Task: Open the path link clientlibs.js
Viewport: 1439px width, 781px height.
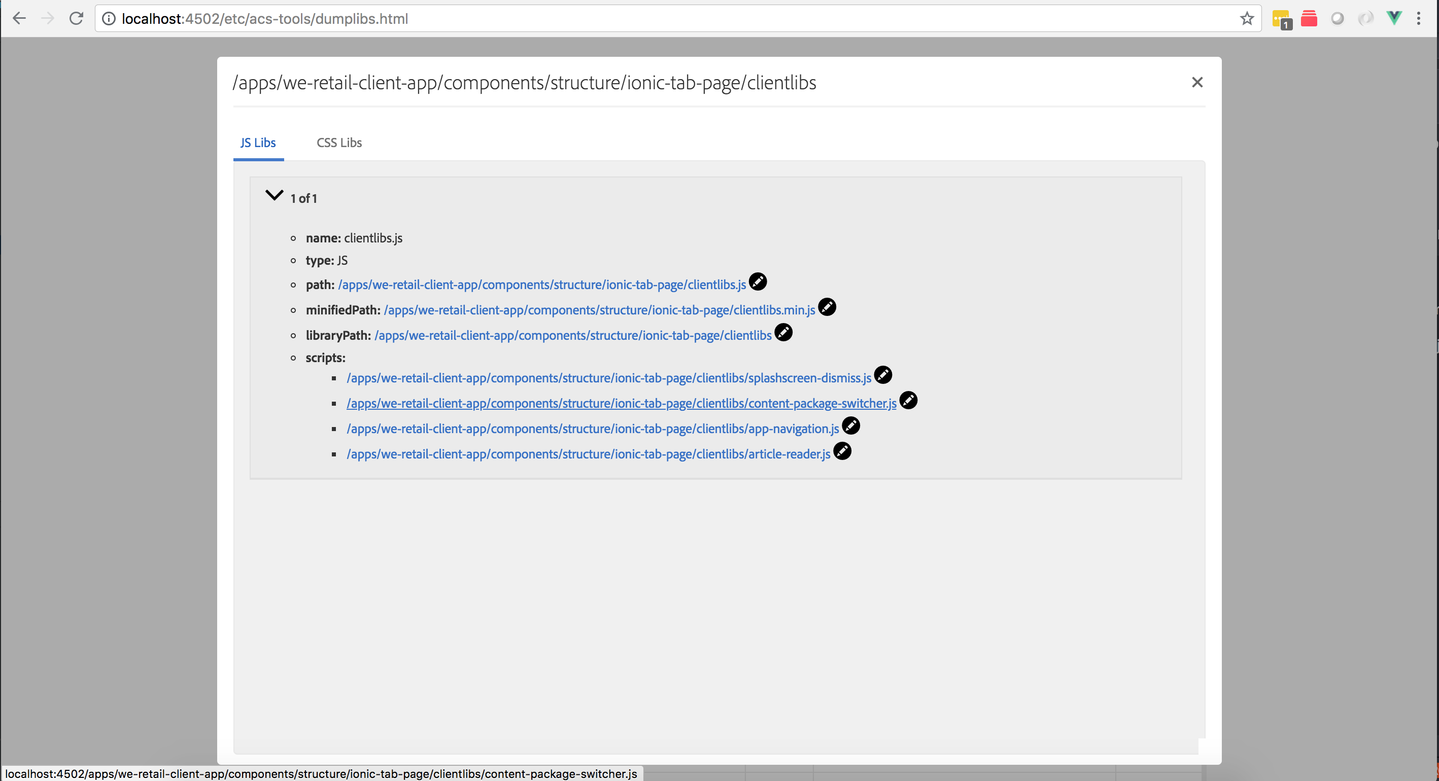Action: [x=542, y=285]
